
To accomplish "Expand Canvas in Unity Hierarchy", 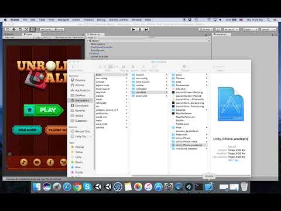I will 90,53.
